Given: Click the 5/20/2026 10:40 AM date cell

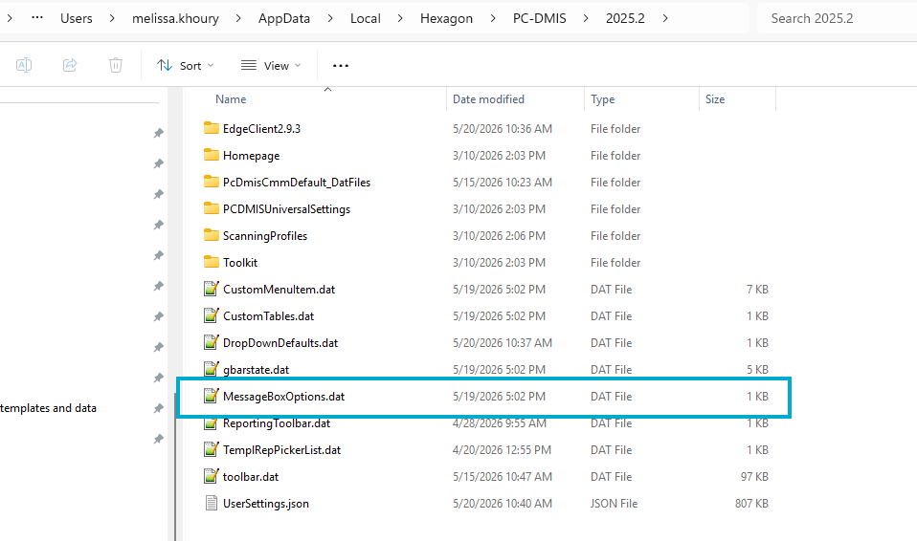Looking at the screenshot, I should (x=503, y=504).
